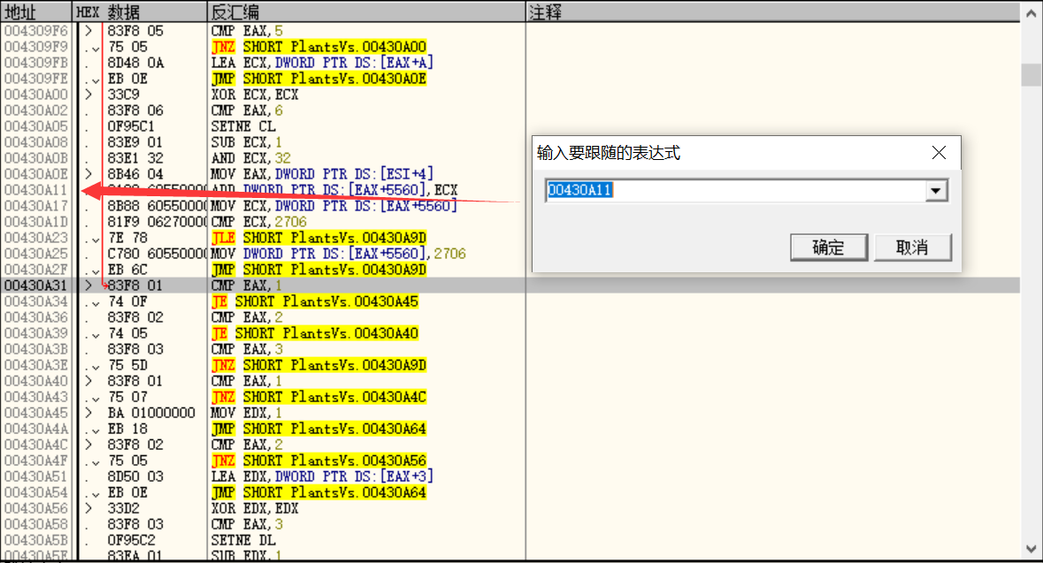Click instruction SETNE DL
This screenshot has width=1043, height=563.
[242, 541]
